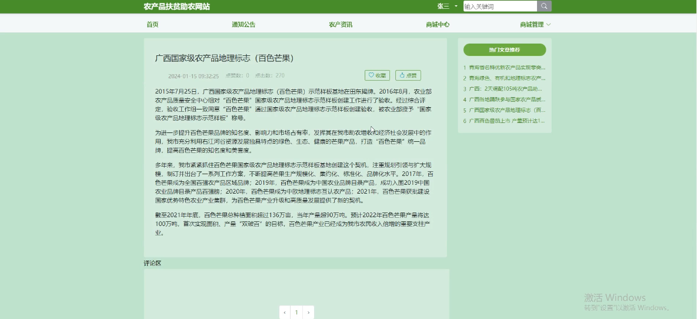
Task: Select comments page number 1
Action: click(296, 313)
